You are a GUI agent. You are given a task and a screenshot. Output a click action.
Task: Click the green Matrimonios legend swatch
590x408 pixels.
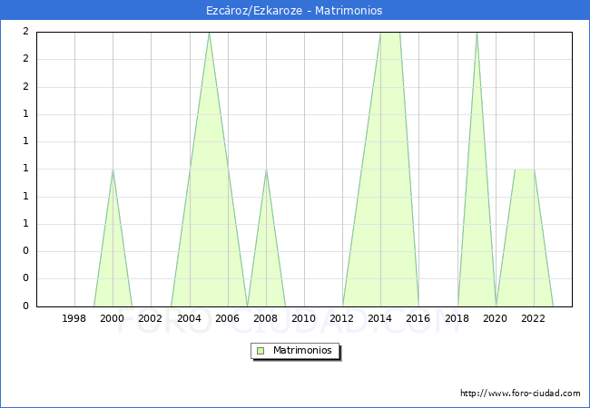click(x=261, y=351)
